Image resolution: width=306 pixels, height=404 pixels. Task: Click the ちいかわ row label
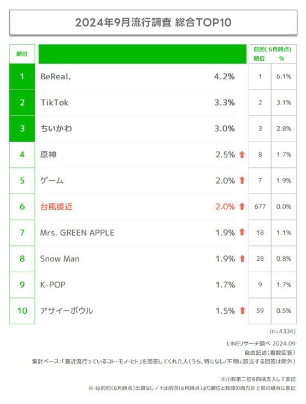[56, 128]
